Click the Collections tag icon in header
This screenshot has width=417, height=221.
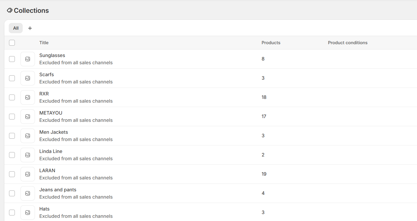point(10,10)
